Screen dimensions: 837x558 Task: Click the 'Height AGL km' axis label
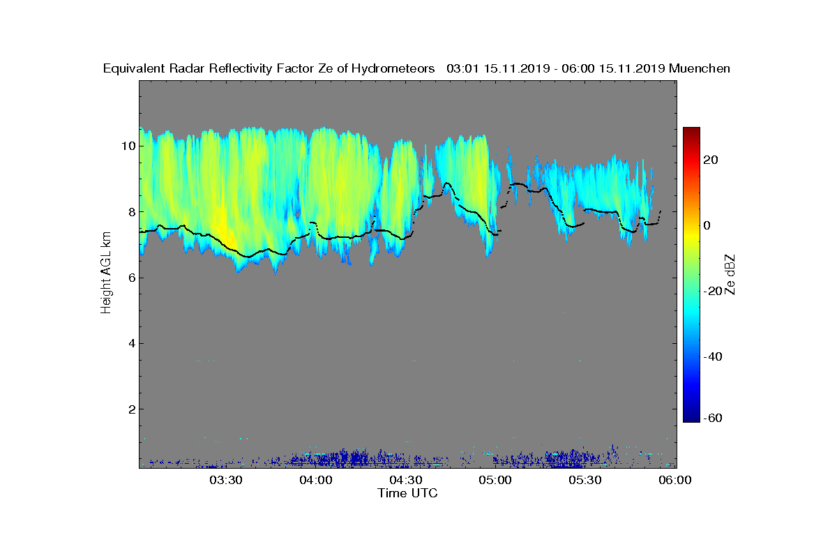(x=106, y=273)
